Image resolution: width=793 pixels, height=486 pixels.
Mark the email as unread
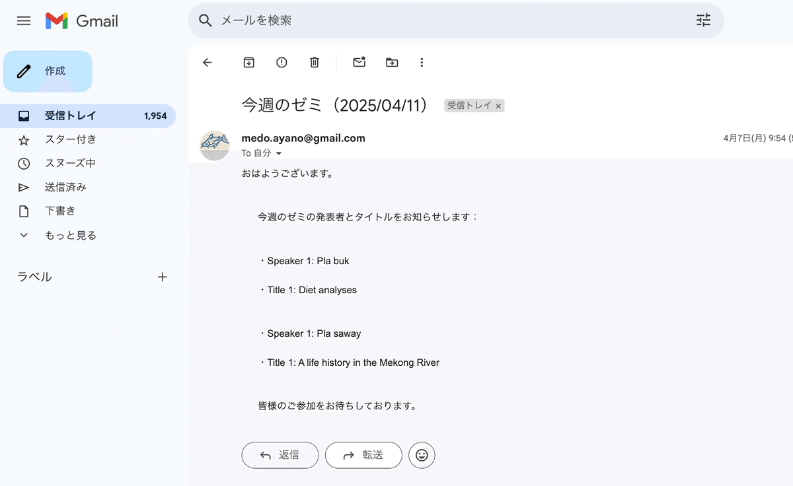click(359, 62)
